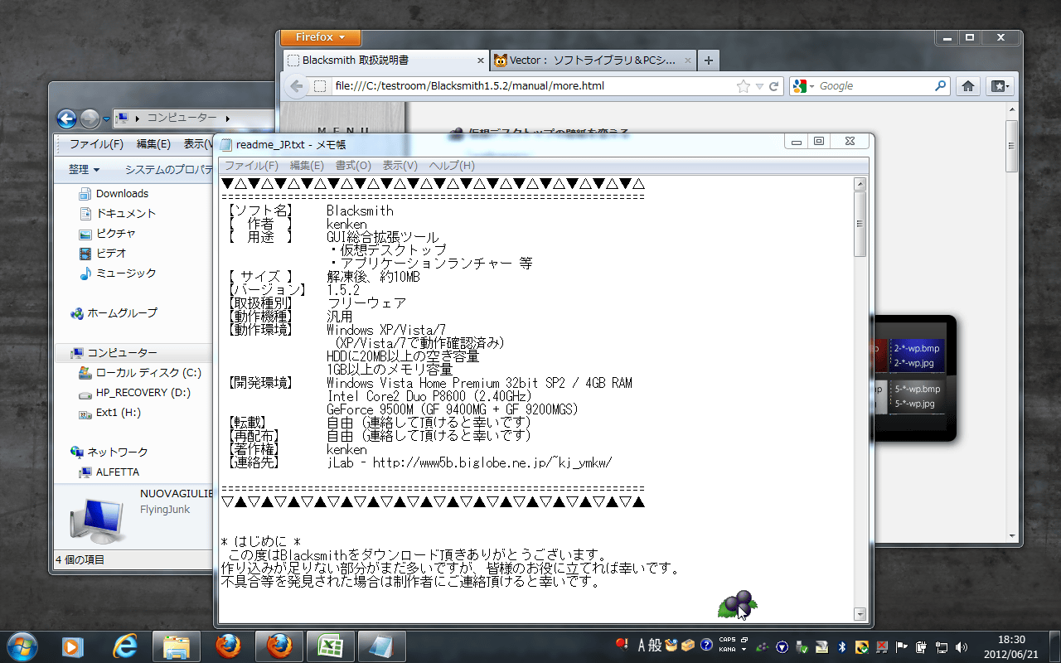The image size is (1061, 663).
Task: Open the Firefox bookmarks menu button
Action: point(1000,86)
